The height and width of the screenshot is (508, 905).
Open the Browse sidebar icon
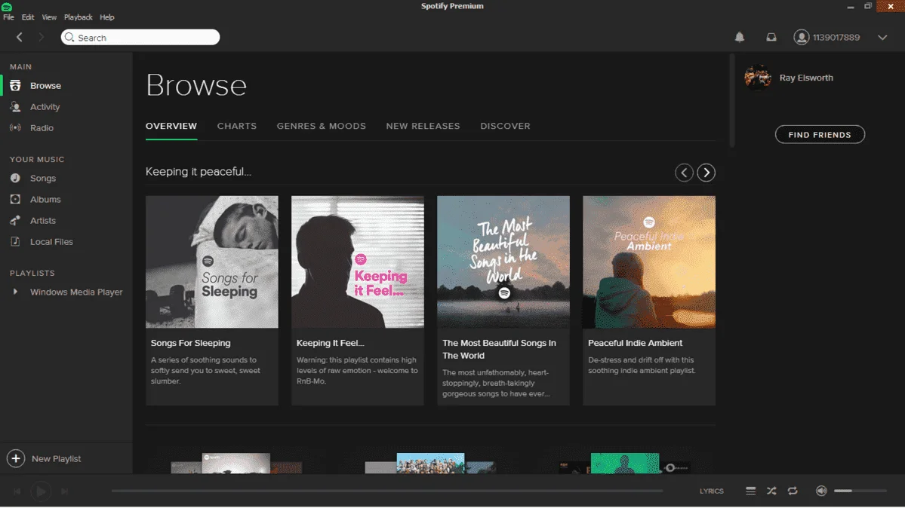click(x=15, y=85)
